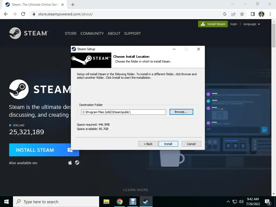Screen dimensions: 276x207
Task: Open Chrome tab search chevron
Action: point(233,4)
